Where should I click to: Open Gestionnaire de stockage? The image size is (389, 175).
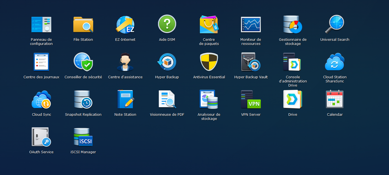point(293,25)
